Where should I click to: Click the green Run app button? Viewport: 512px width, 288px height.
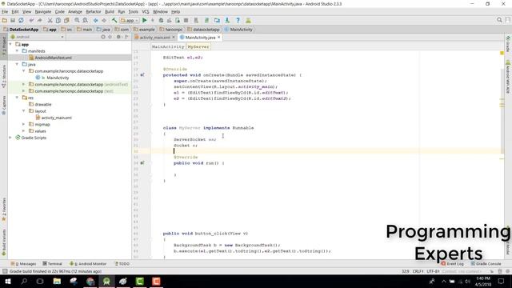click(145, 20)
